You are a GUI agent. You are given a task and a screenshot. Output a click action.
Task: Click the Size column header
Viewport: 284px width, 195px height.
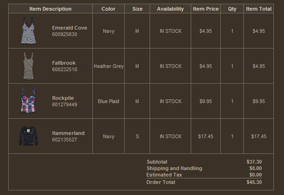coord(137,9)
